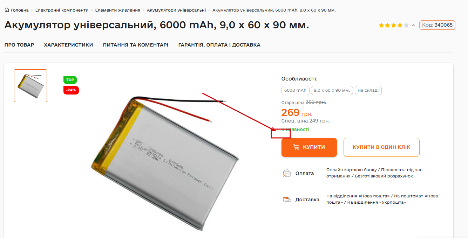468x238 pixels.
Task: Click the green TOP badge
Action: [70, 80]
